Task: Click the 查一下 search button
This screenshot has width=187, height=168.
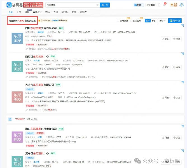Action: (105, 5)
